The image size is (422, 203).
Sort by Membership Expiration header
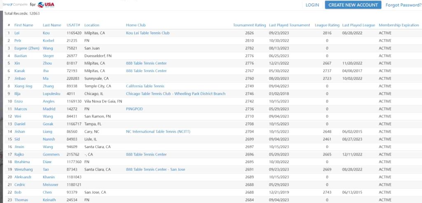pyautogui.click(x=399, y=25)
